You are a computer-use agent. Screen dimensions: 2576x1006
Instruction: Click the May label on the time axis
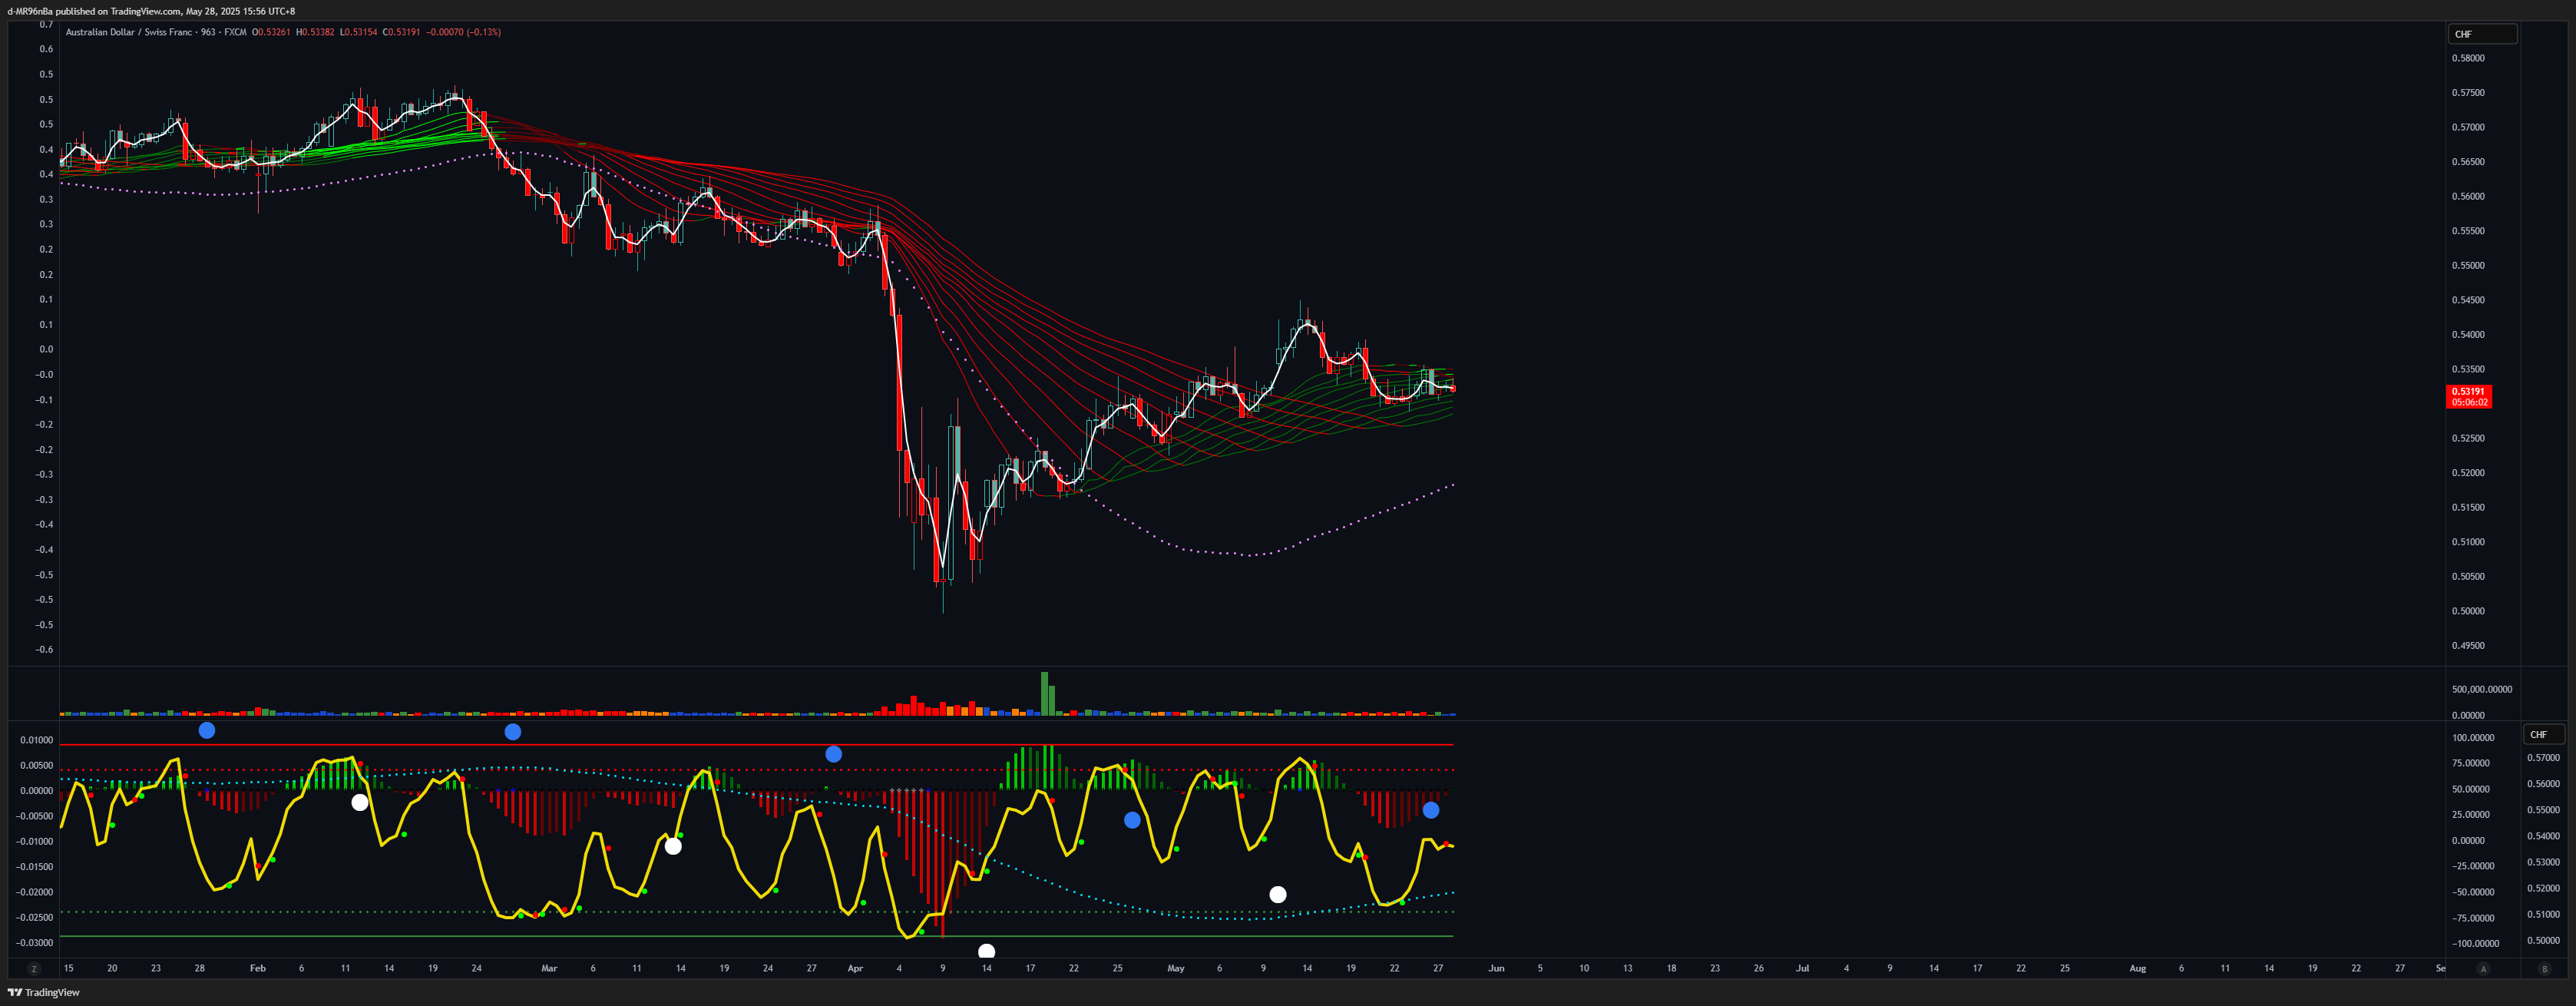1176,968
